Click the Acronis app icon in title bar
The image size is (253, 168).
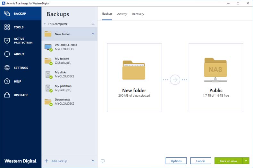[4, 3]
